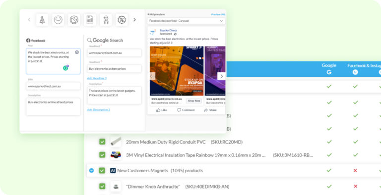Choose the worker person template icon

pos(106,20)
